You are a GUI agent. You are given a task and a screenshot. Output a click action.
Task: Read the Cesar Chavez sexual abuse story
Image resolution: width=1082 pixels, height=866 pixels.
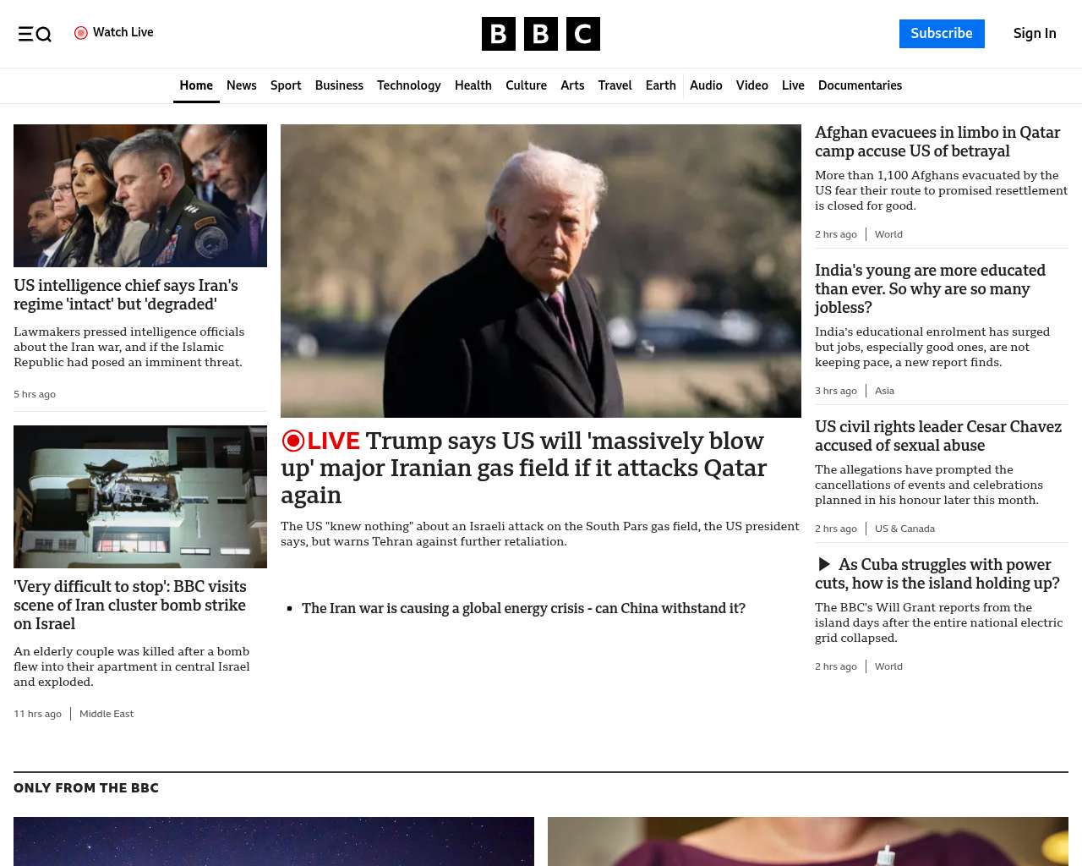click(x=938, y=436)
